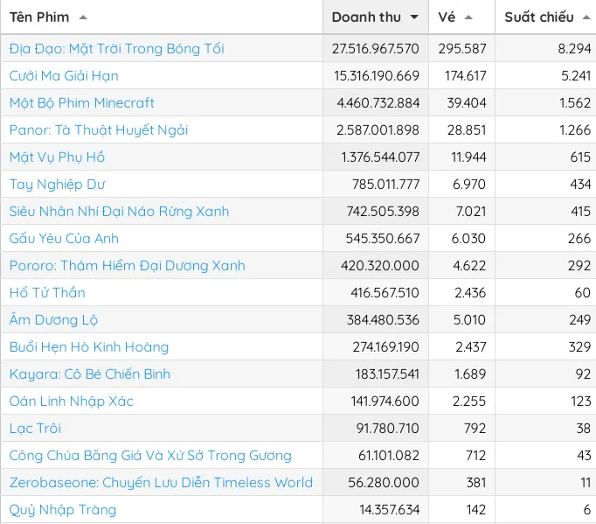Click the Doanh thu descending sort arrow
The width and height of the screenshot is (596, 524).
tap(414, 17)
